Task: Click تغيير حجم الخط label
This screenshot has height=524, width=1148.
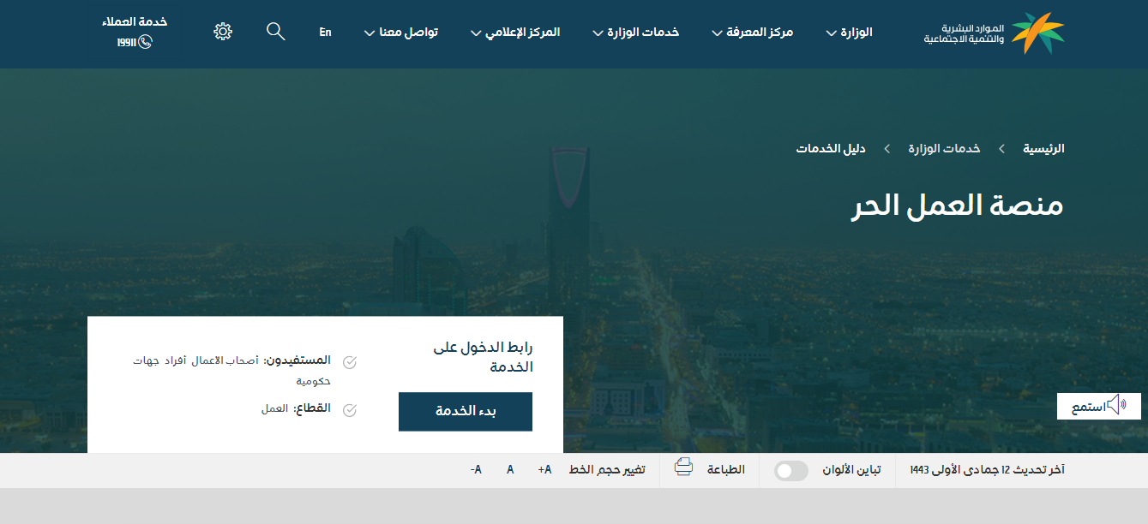Action: coord(607,470)
